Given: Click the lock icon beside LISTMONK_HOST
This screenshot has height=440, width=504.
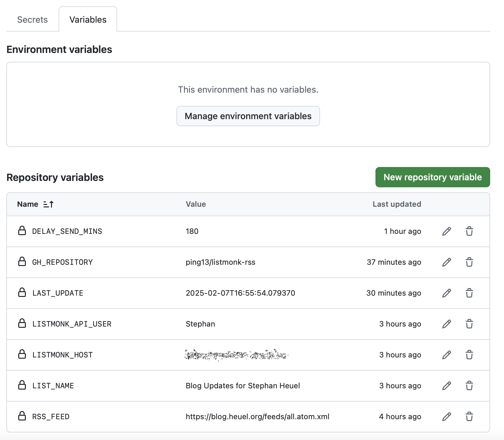Looking at the screenshot, I should tap(22, 354).
